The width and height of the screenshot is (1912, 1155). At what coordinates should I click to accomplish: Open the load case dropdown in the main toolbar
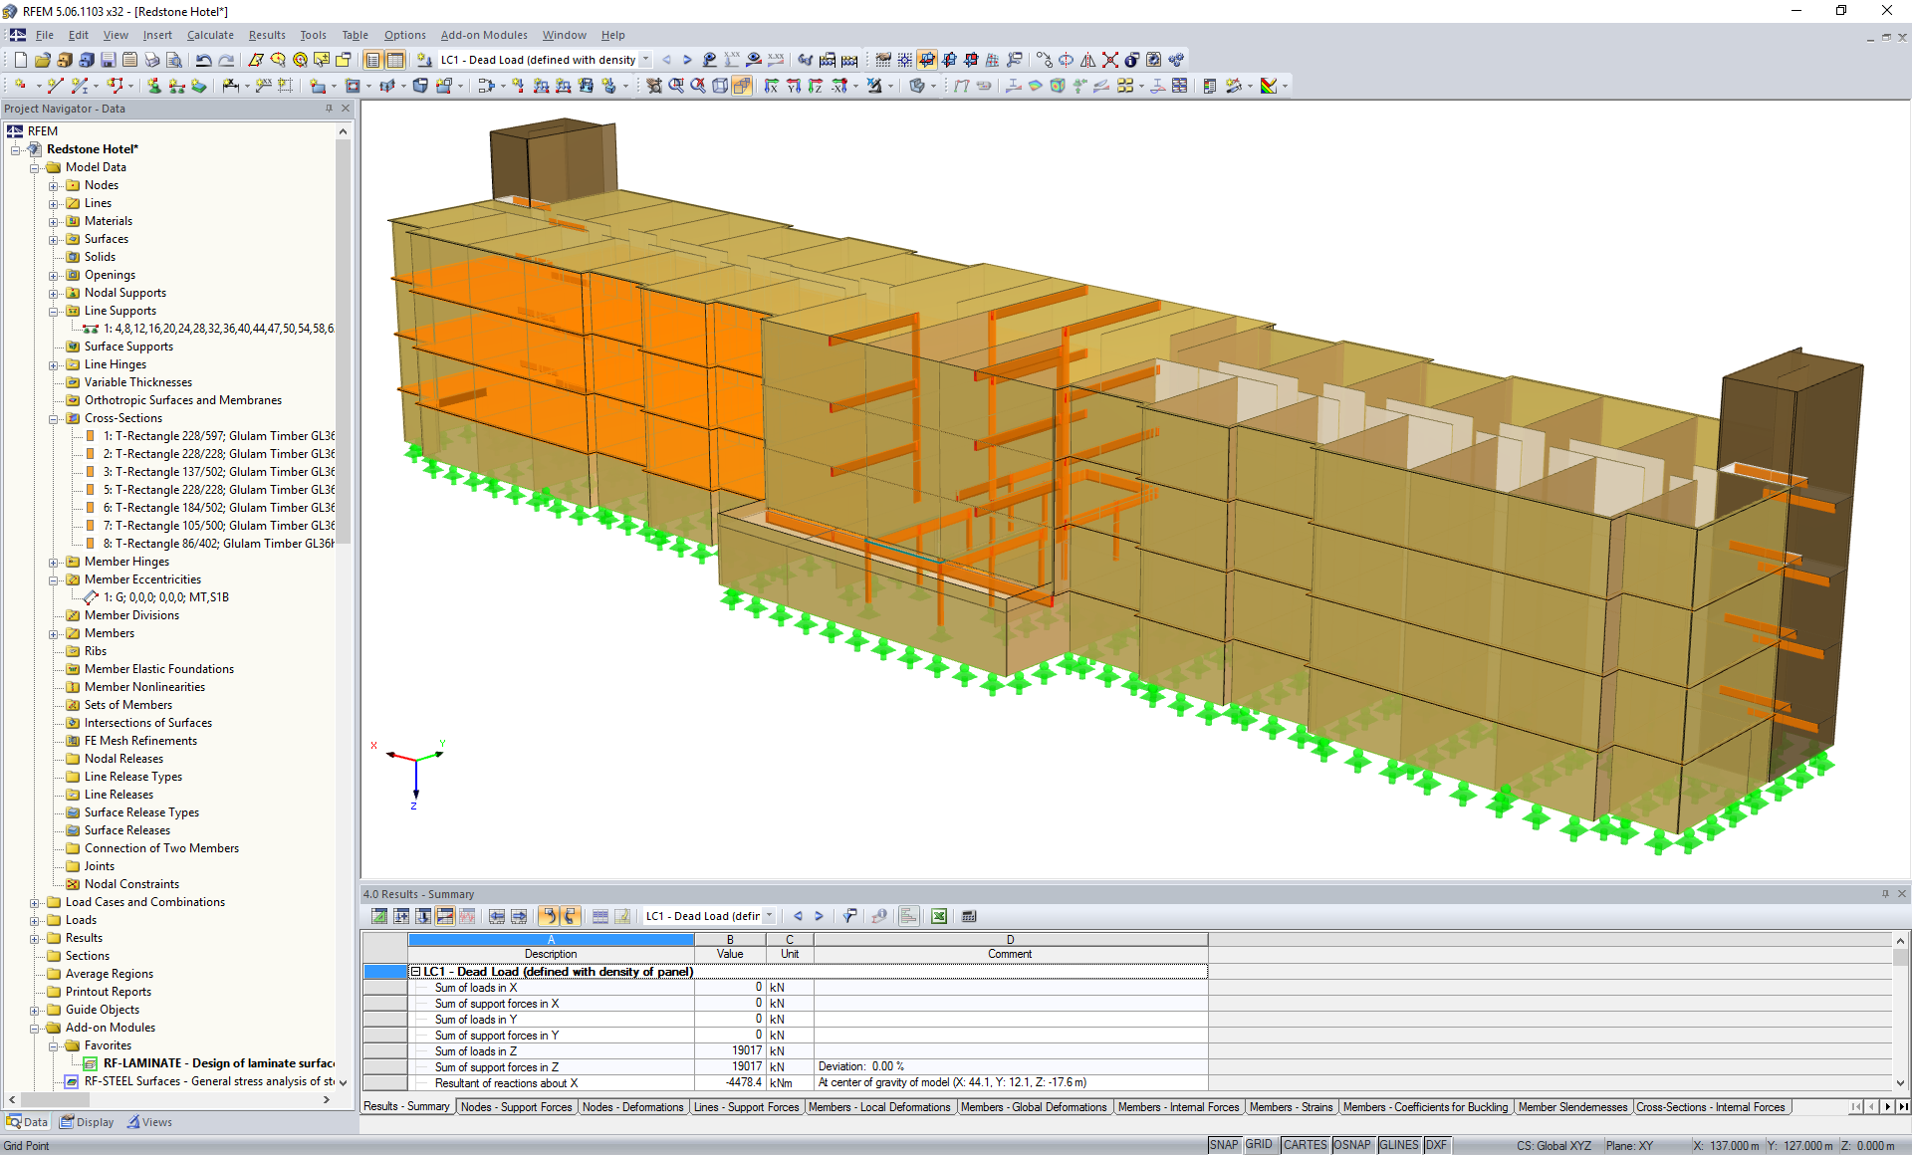click(647, 60)
